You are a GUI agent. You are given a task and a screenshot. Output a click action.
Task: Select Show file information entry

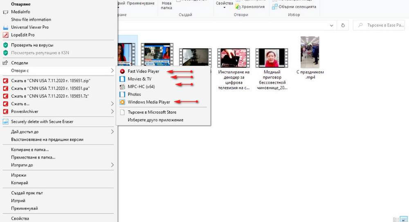(31, 19)
